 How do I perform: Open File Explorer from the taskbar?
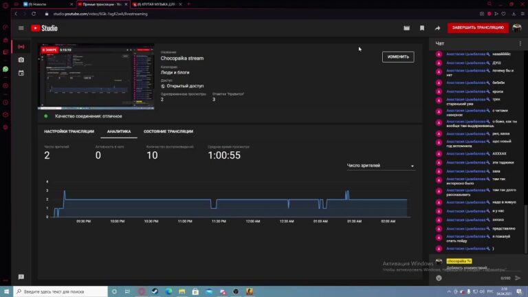click(x=181, y=291)
